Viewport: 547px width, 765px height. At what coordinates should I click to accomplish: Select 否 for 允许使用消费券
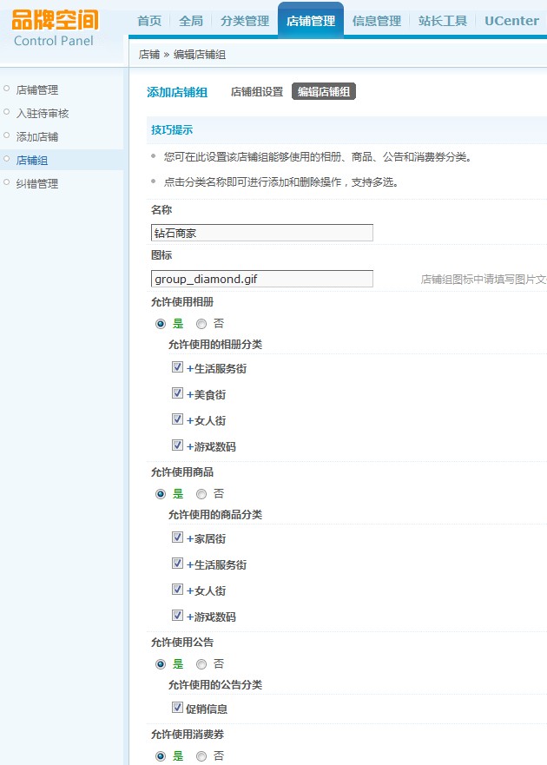[x=201, y=756]
